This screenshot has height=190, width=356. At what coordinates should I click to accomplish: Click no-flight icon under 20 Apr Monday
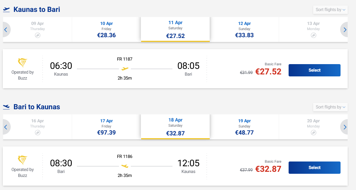click(313, 133)
